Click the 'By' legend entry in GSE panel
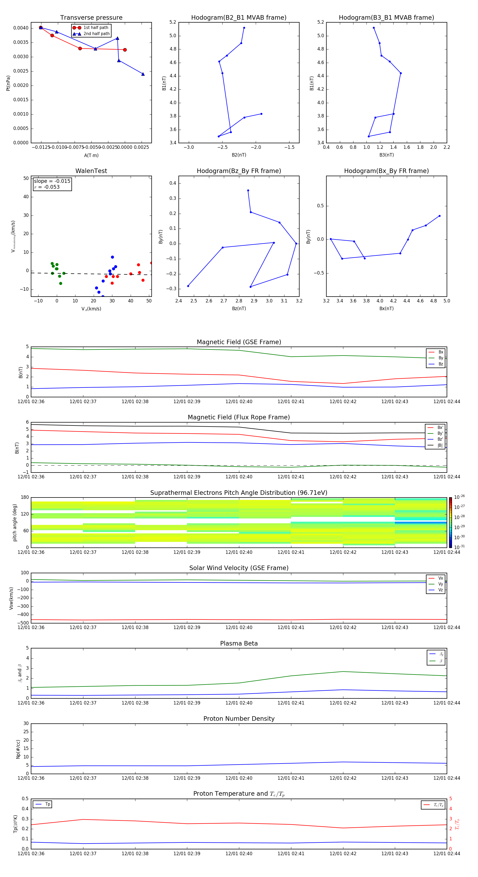 pyautogui.click(x=436, y=358)
